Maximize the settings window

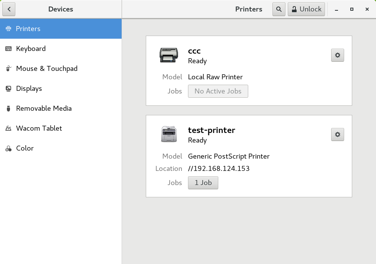[x=352, y=9]
